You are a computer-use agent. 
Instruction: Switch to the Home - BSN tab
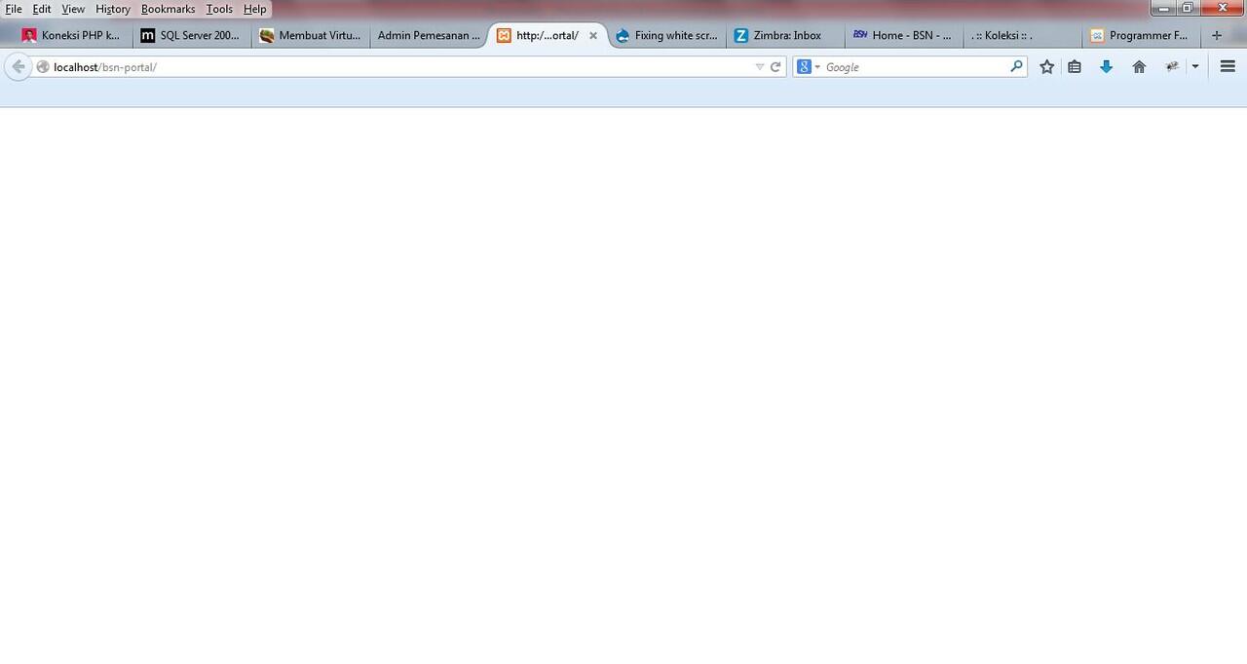(x=904, y=35)
